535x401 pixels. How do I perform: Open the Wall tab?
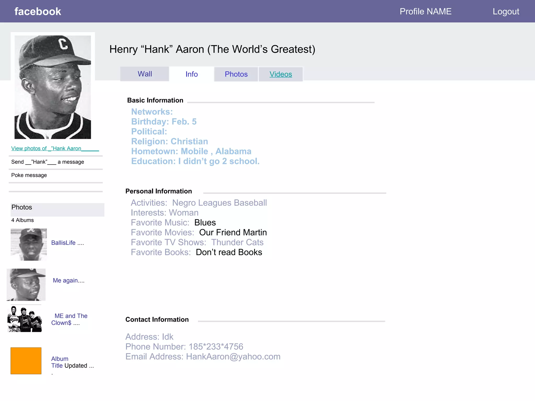click(x=145, y=74)
